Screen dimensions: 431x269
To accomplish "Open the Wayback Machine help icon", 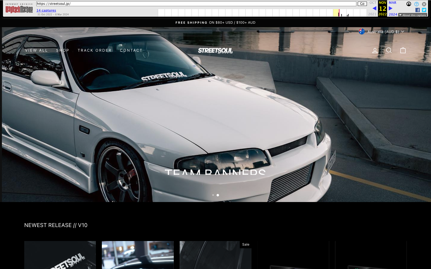I will tap(416, 4).
